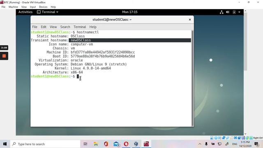Click the battery tray icon
This screenshot has width=263, height=148.
pyautogui.click(x=213, y=144)
